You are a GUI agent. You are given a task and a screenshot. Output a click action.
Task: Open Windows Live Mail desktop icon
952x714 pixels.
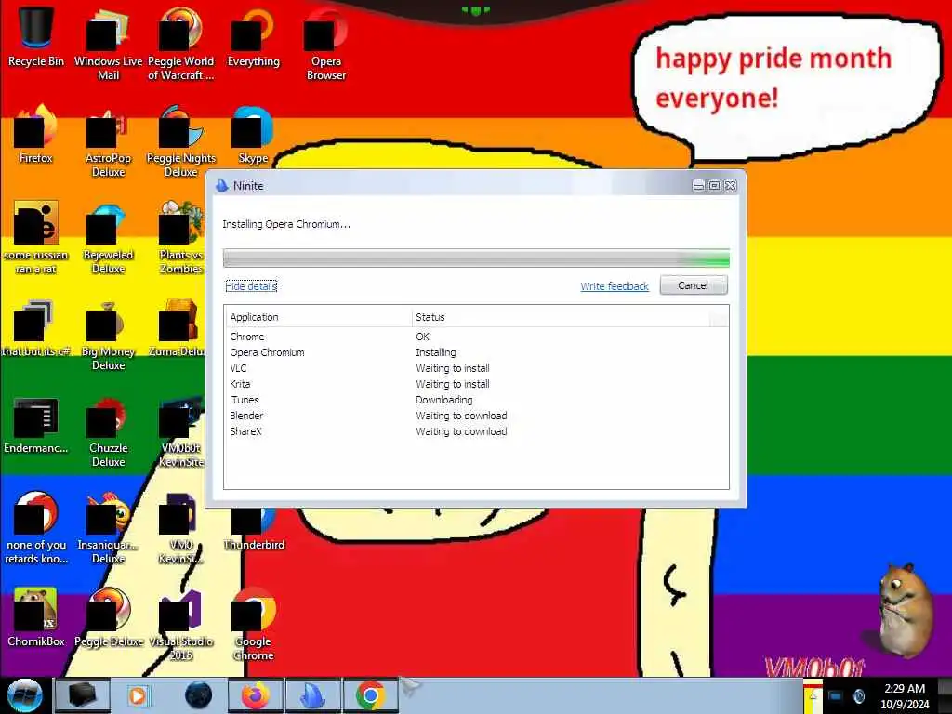[x=108, y=44]
